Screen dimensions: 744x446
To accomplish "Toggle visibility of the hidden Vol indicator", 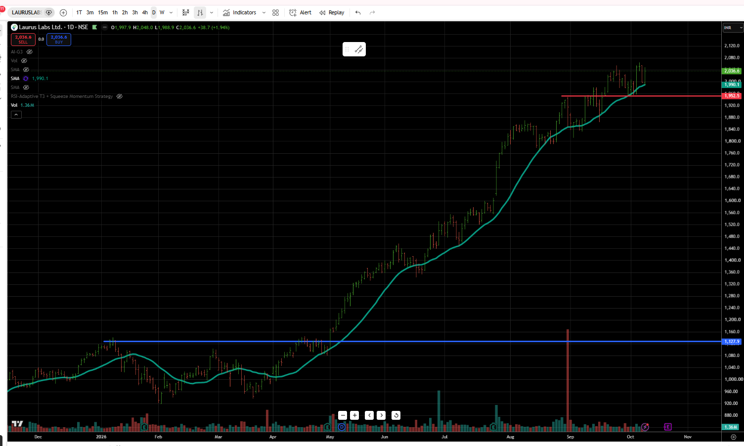I will tap(24, 61).
